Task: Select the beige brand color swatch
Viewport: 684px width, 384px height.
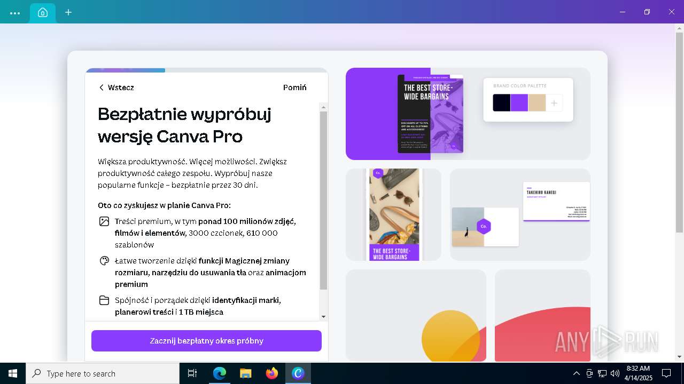Action: [x=537, y=103]
